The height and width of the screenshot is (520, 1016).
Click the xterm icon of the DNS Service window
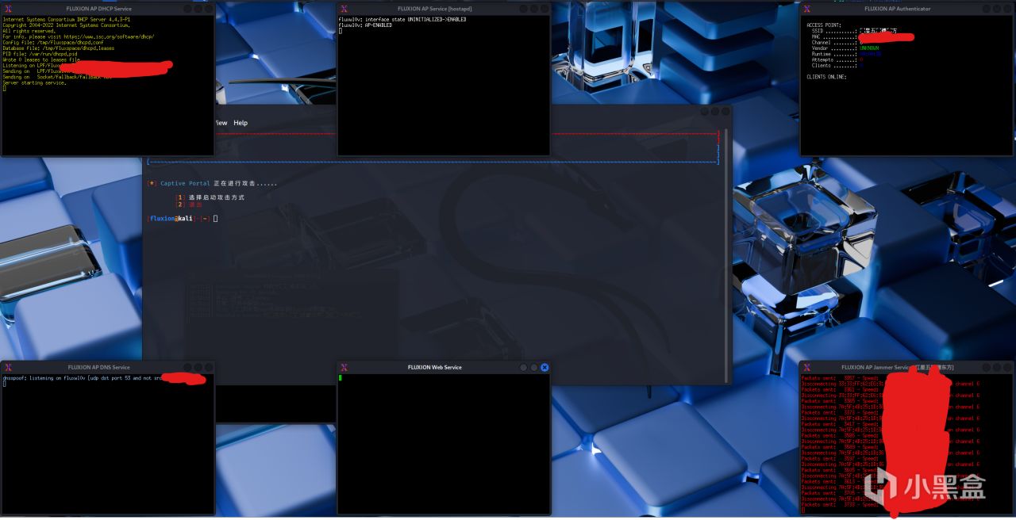[8, 367]
